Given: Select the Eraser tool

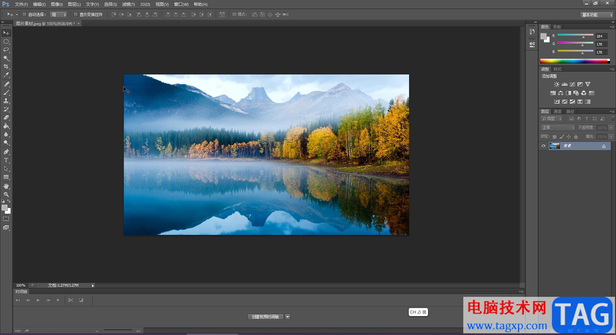Looking at the screenshot, I should click(6, 117).
